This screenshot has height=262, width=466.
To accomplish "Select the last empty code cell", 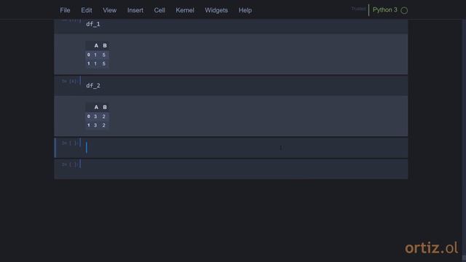I will click(x=245, y=170).
